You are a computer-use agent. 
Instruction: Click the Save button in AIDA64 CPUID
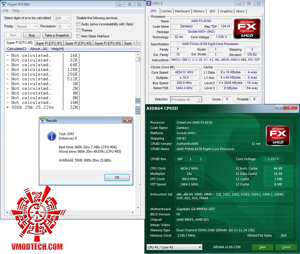[262, 247]
